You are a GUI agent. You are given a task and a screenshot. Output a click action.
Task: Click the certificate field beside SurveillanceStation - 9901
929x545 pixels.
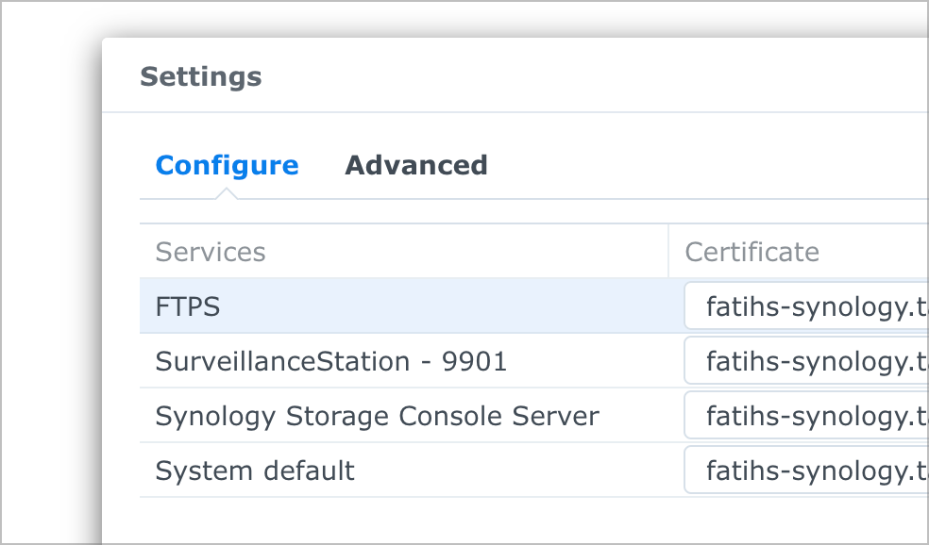pyautogui.click(x=812, y=361)
